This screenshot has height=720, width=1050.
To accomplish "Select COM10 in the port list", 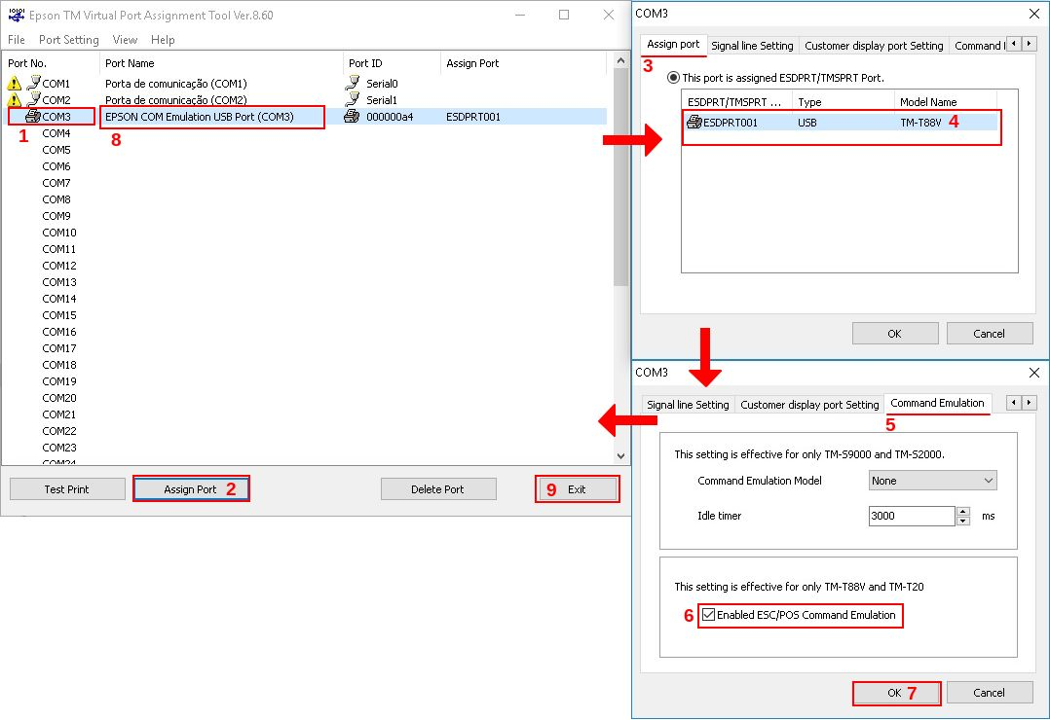I will click(x=58, y=233).
